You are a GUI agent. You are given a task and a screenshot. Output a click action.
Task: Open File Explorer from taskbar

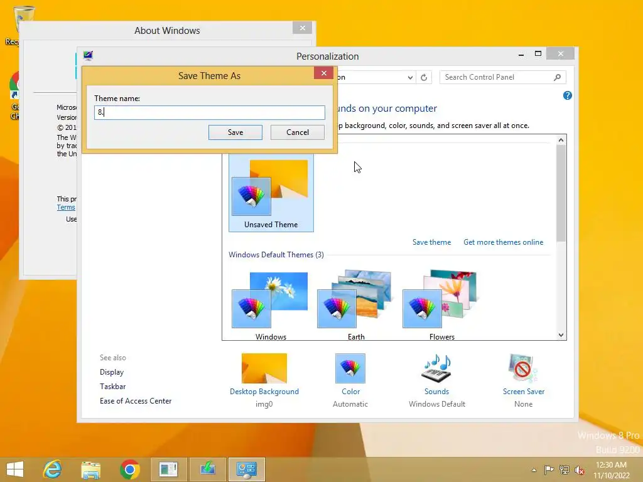click(90, 469)
